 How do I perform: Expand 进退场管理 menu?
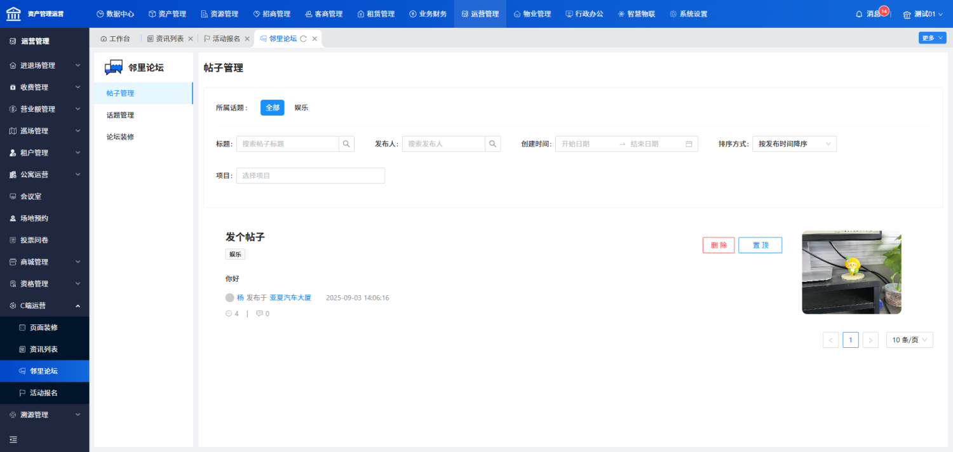pos(44,65)
